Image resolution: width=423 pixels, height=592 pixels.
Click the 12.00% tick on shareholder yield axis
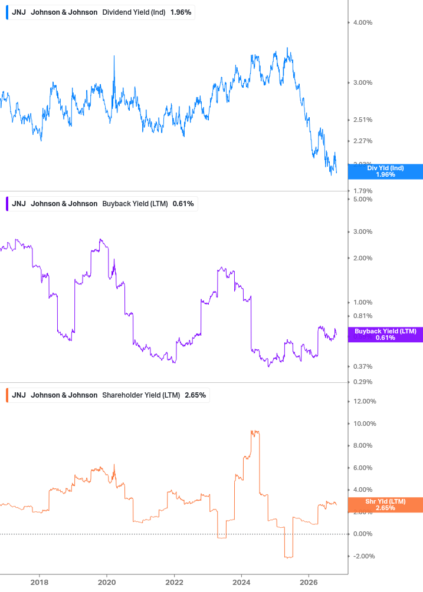pos(365,401)
